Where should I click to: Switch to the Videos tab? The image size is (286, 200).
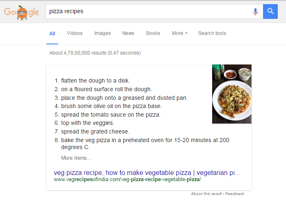74,33
